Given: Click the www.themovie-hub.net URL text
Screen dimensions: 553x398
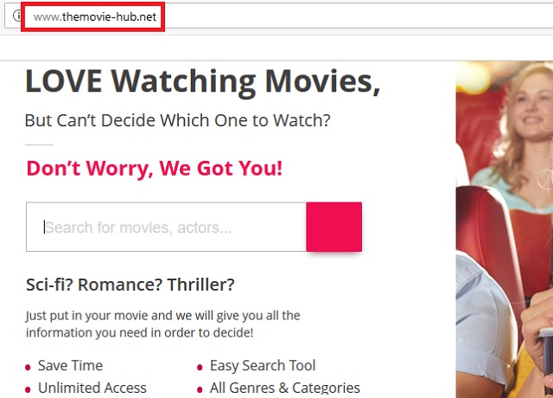Looking at the screenshot, I should (x=95, y=16).
